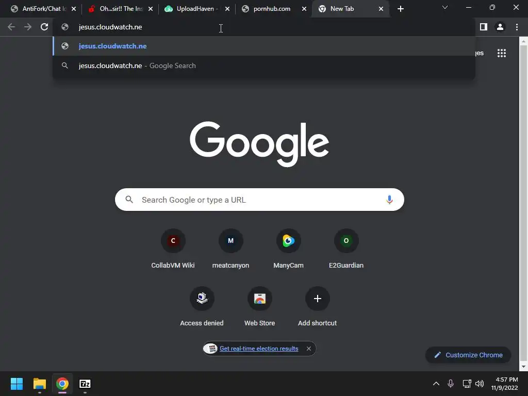Open the Web Store shortcut

[260, 307]
